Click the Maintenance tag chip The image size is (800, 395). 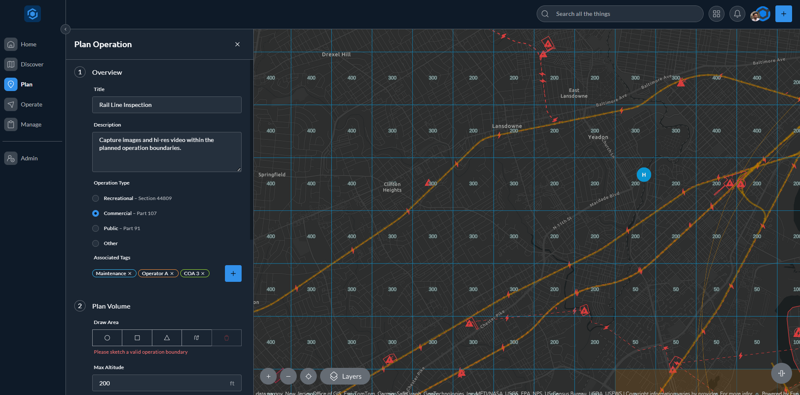114,273
